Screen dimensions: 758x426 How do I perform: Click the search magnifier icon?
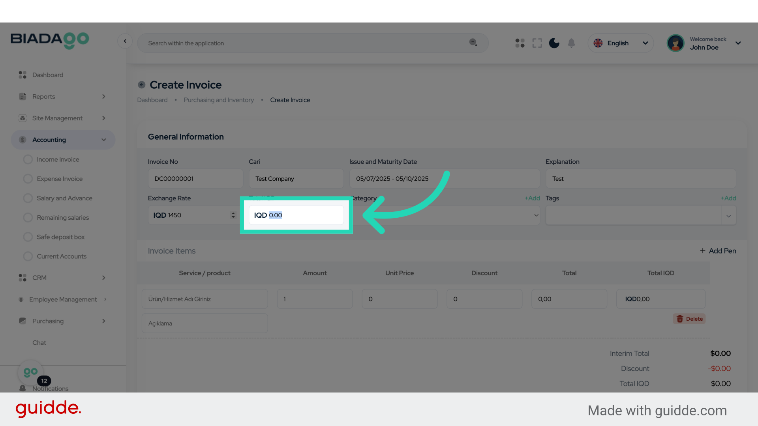point(473,43)
